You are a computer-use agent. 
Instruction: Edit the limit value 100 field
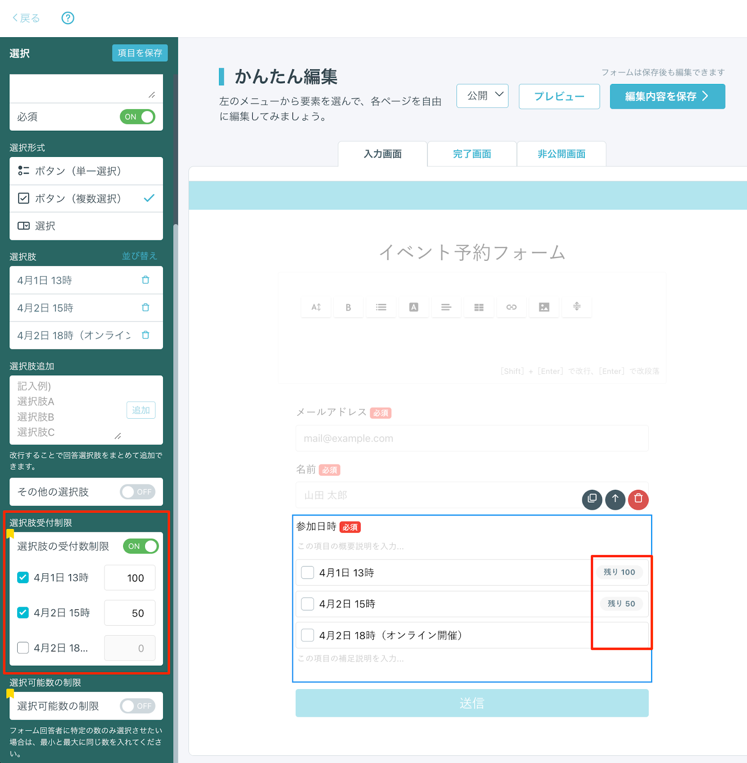130,578
